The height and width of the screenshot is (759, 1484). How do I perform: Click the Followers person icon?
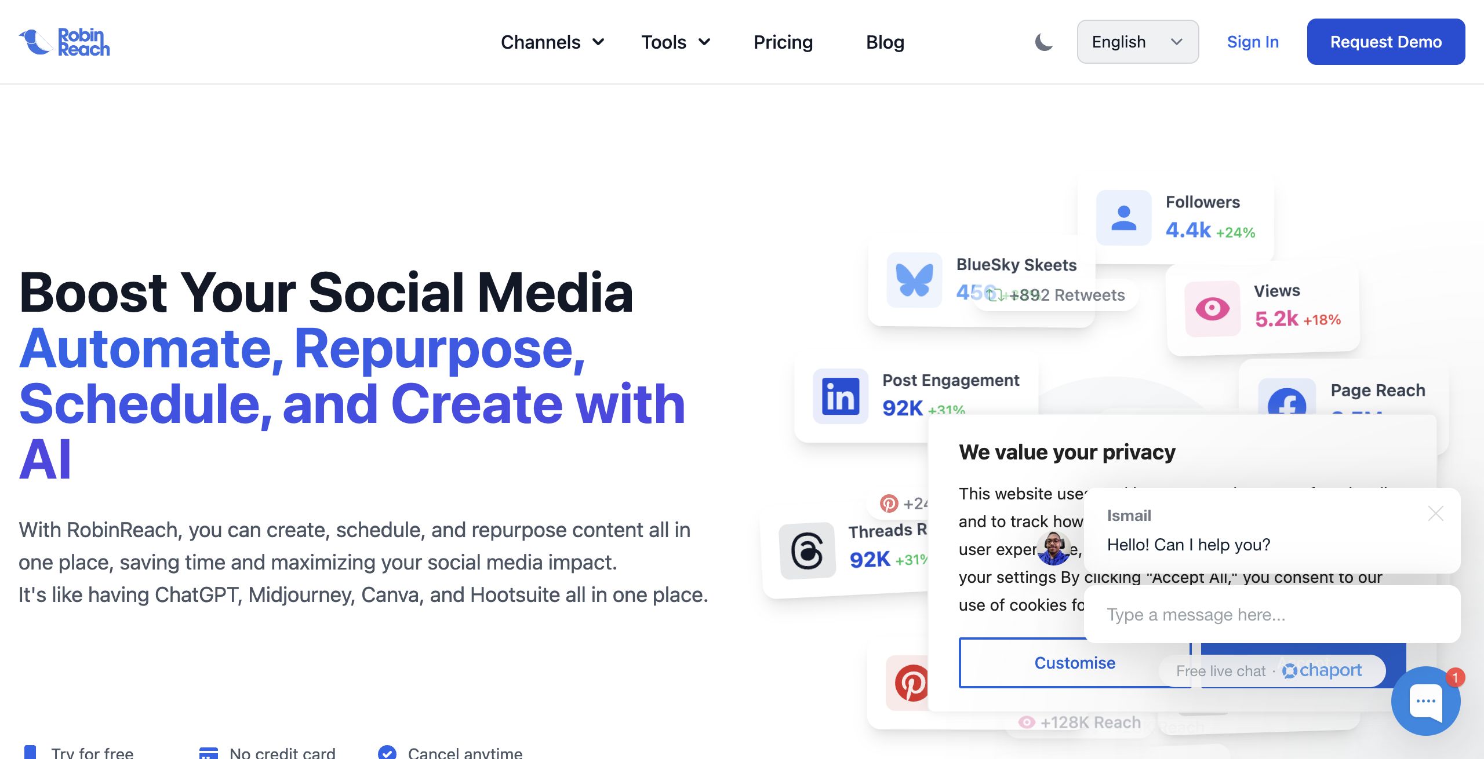tap(1123, 218)
